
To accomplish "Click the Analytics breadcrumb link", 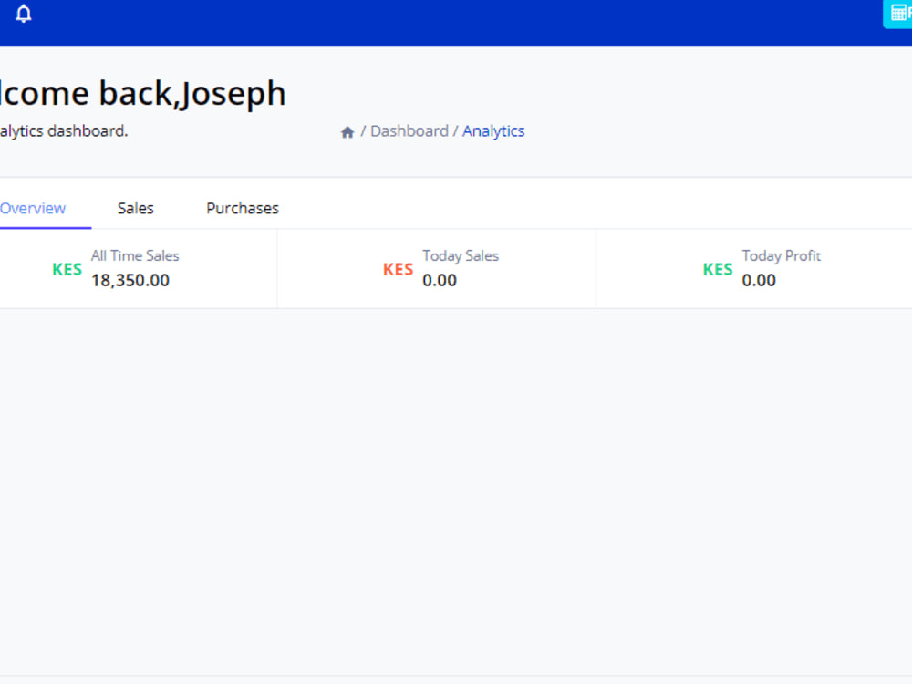I will point(493,130).
